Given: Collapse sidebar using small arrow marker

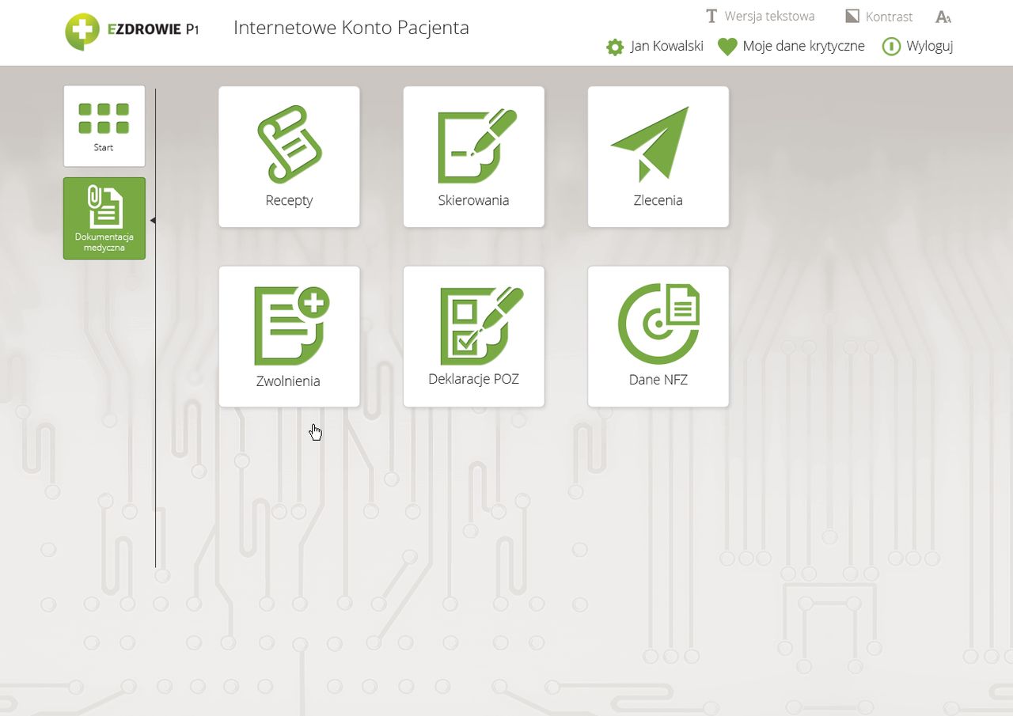Looking at the screenshot, I should click(x=153, y=221).
